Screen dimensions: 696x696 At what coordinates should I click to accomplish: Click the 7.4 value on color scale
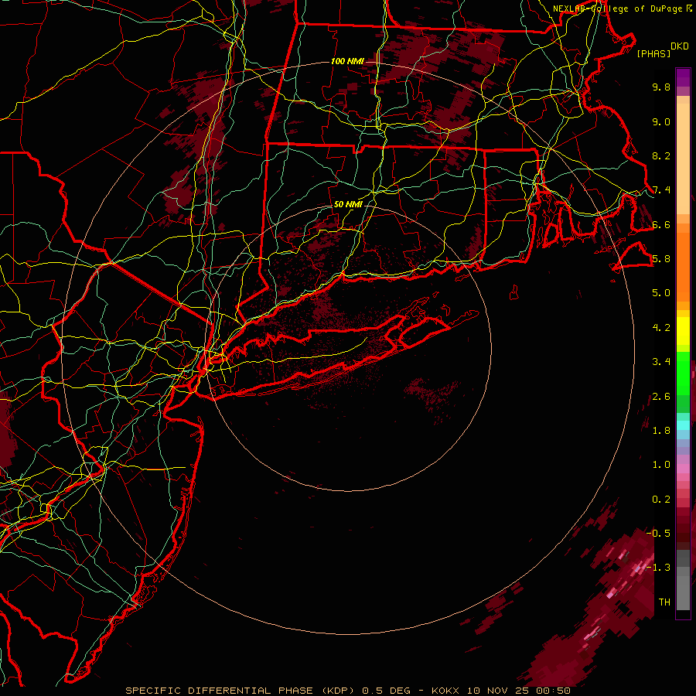661,190
